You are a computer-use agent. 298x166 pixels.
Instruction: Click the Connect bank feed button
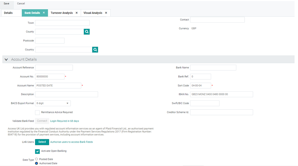pyautogui.click(x=42, y=121)
